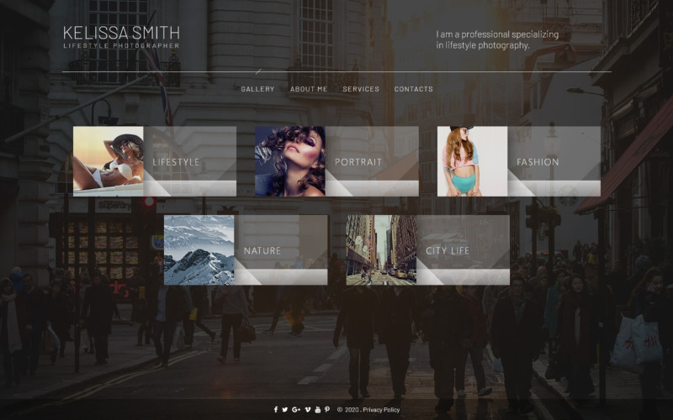Select the Nature mountain thumbnail
673x420 pixels.
[x=199, y=250]
